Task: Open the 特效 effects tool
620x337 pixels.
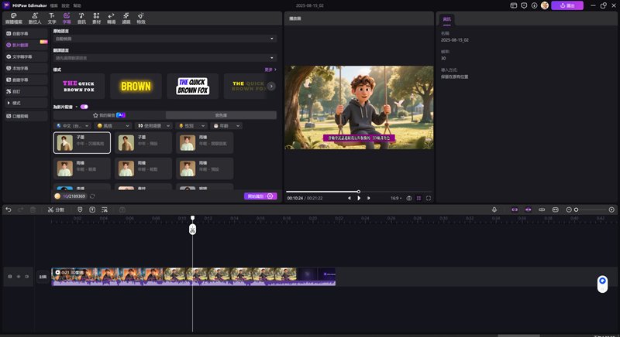Action: [x=141, y=18]
